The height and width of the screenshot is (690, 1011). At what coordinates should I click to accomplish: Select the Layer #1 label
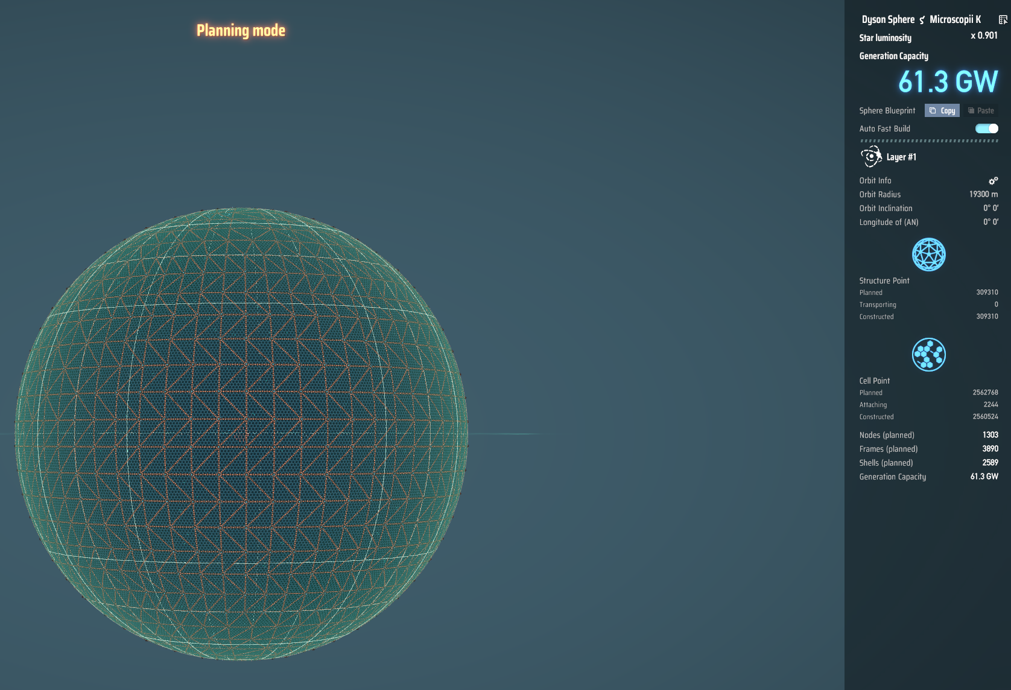pos(901,157)
